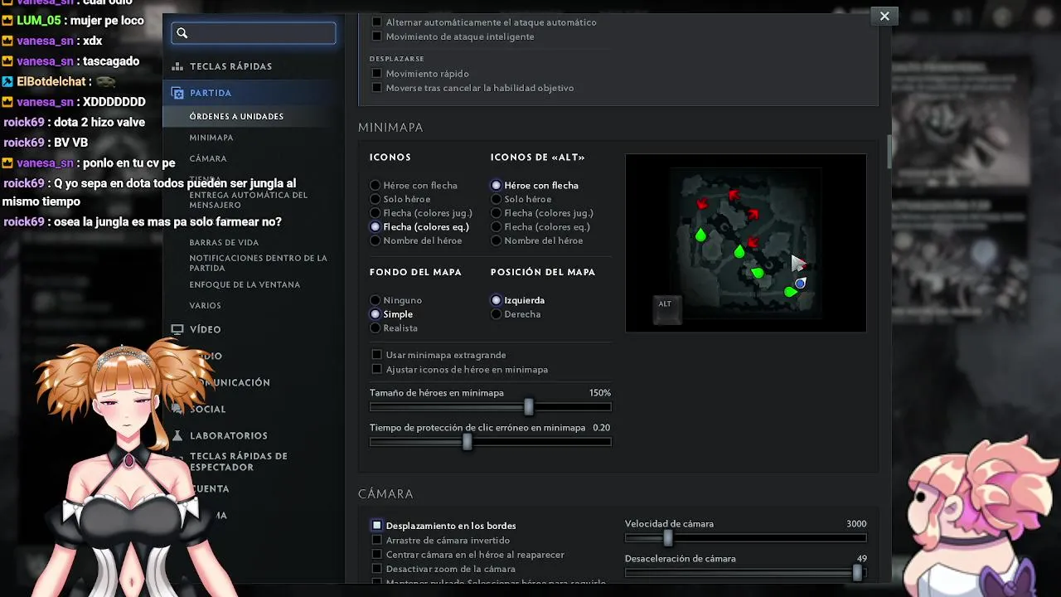Select Flecha (colores eq.) under Iconos de ALT
Screen dimensions: 1061x597
497,226
